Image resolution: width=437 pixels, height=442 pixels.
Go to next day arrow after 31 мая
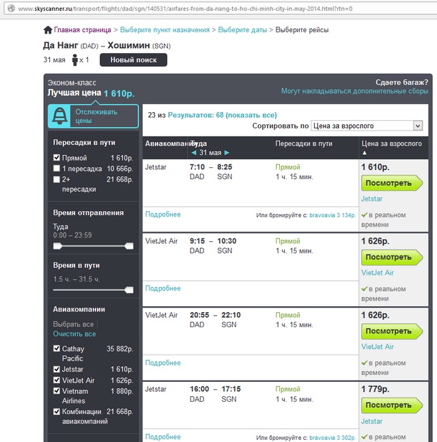[227, 153]
